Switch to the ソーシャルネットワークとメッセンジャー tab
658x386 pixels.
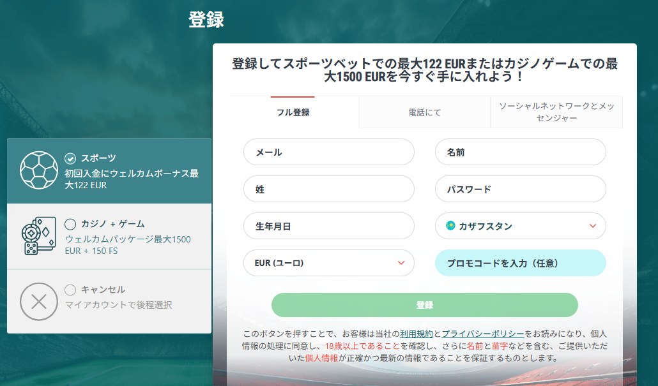(556, 112)
